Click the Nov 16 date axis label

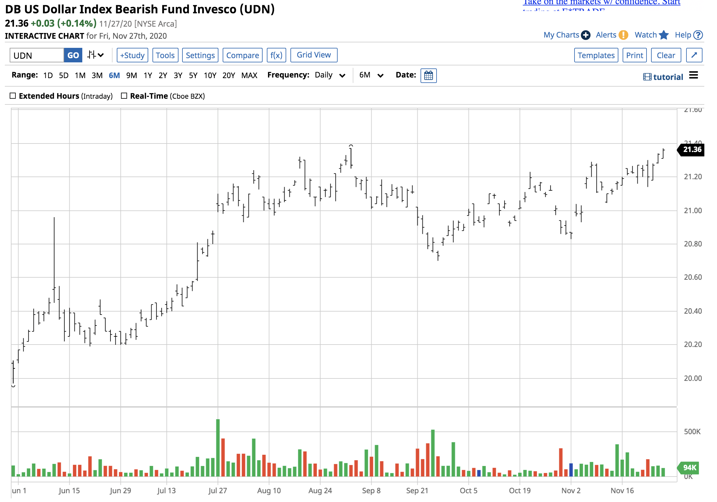[x=622, y=491]
